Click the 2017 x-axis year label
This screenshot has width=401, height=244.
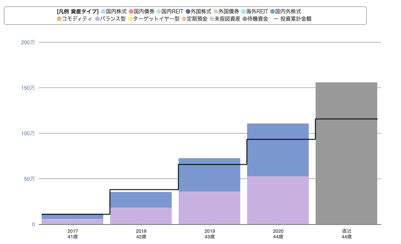point(73,231)
